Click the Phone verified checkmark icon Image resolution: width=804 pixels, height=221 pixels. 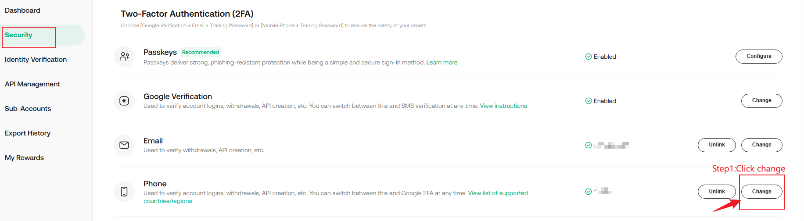[588, 192]
